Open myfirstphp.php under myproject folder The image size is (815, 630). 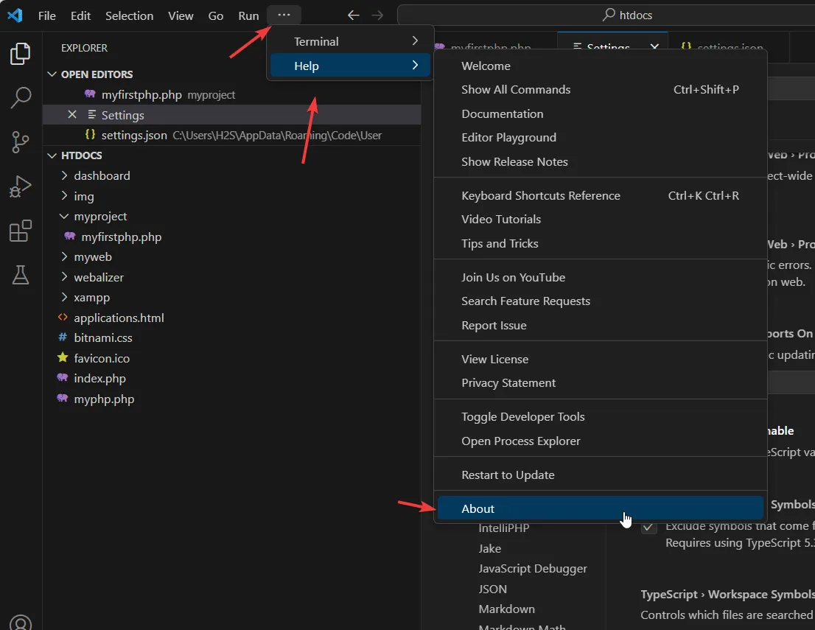pyautogui.click(x=121, y=237)
